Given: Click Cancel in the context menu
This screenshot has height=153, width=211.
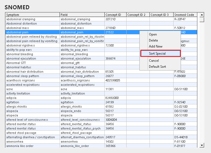Looking at the screenshot, I should click(160, 61).
